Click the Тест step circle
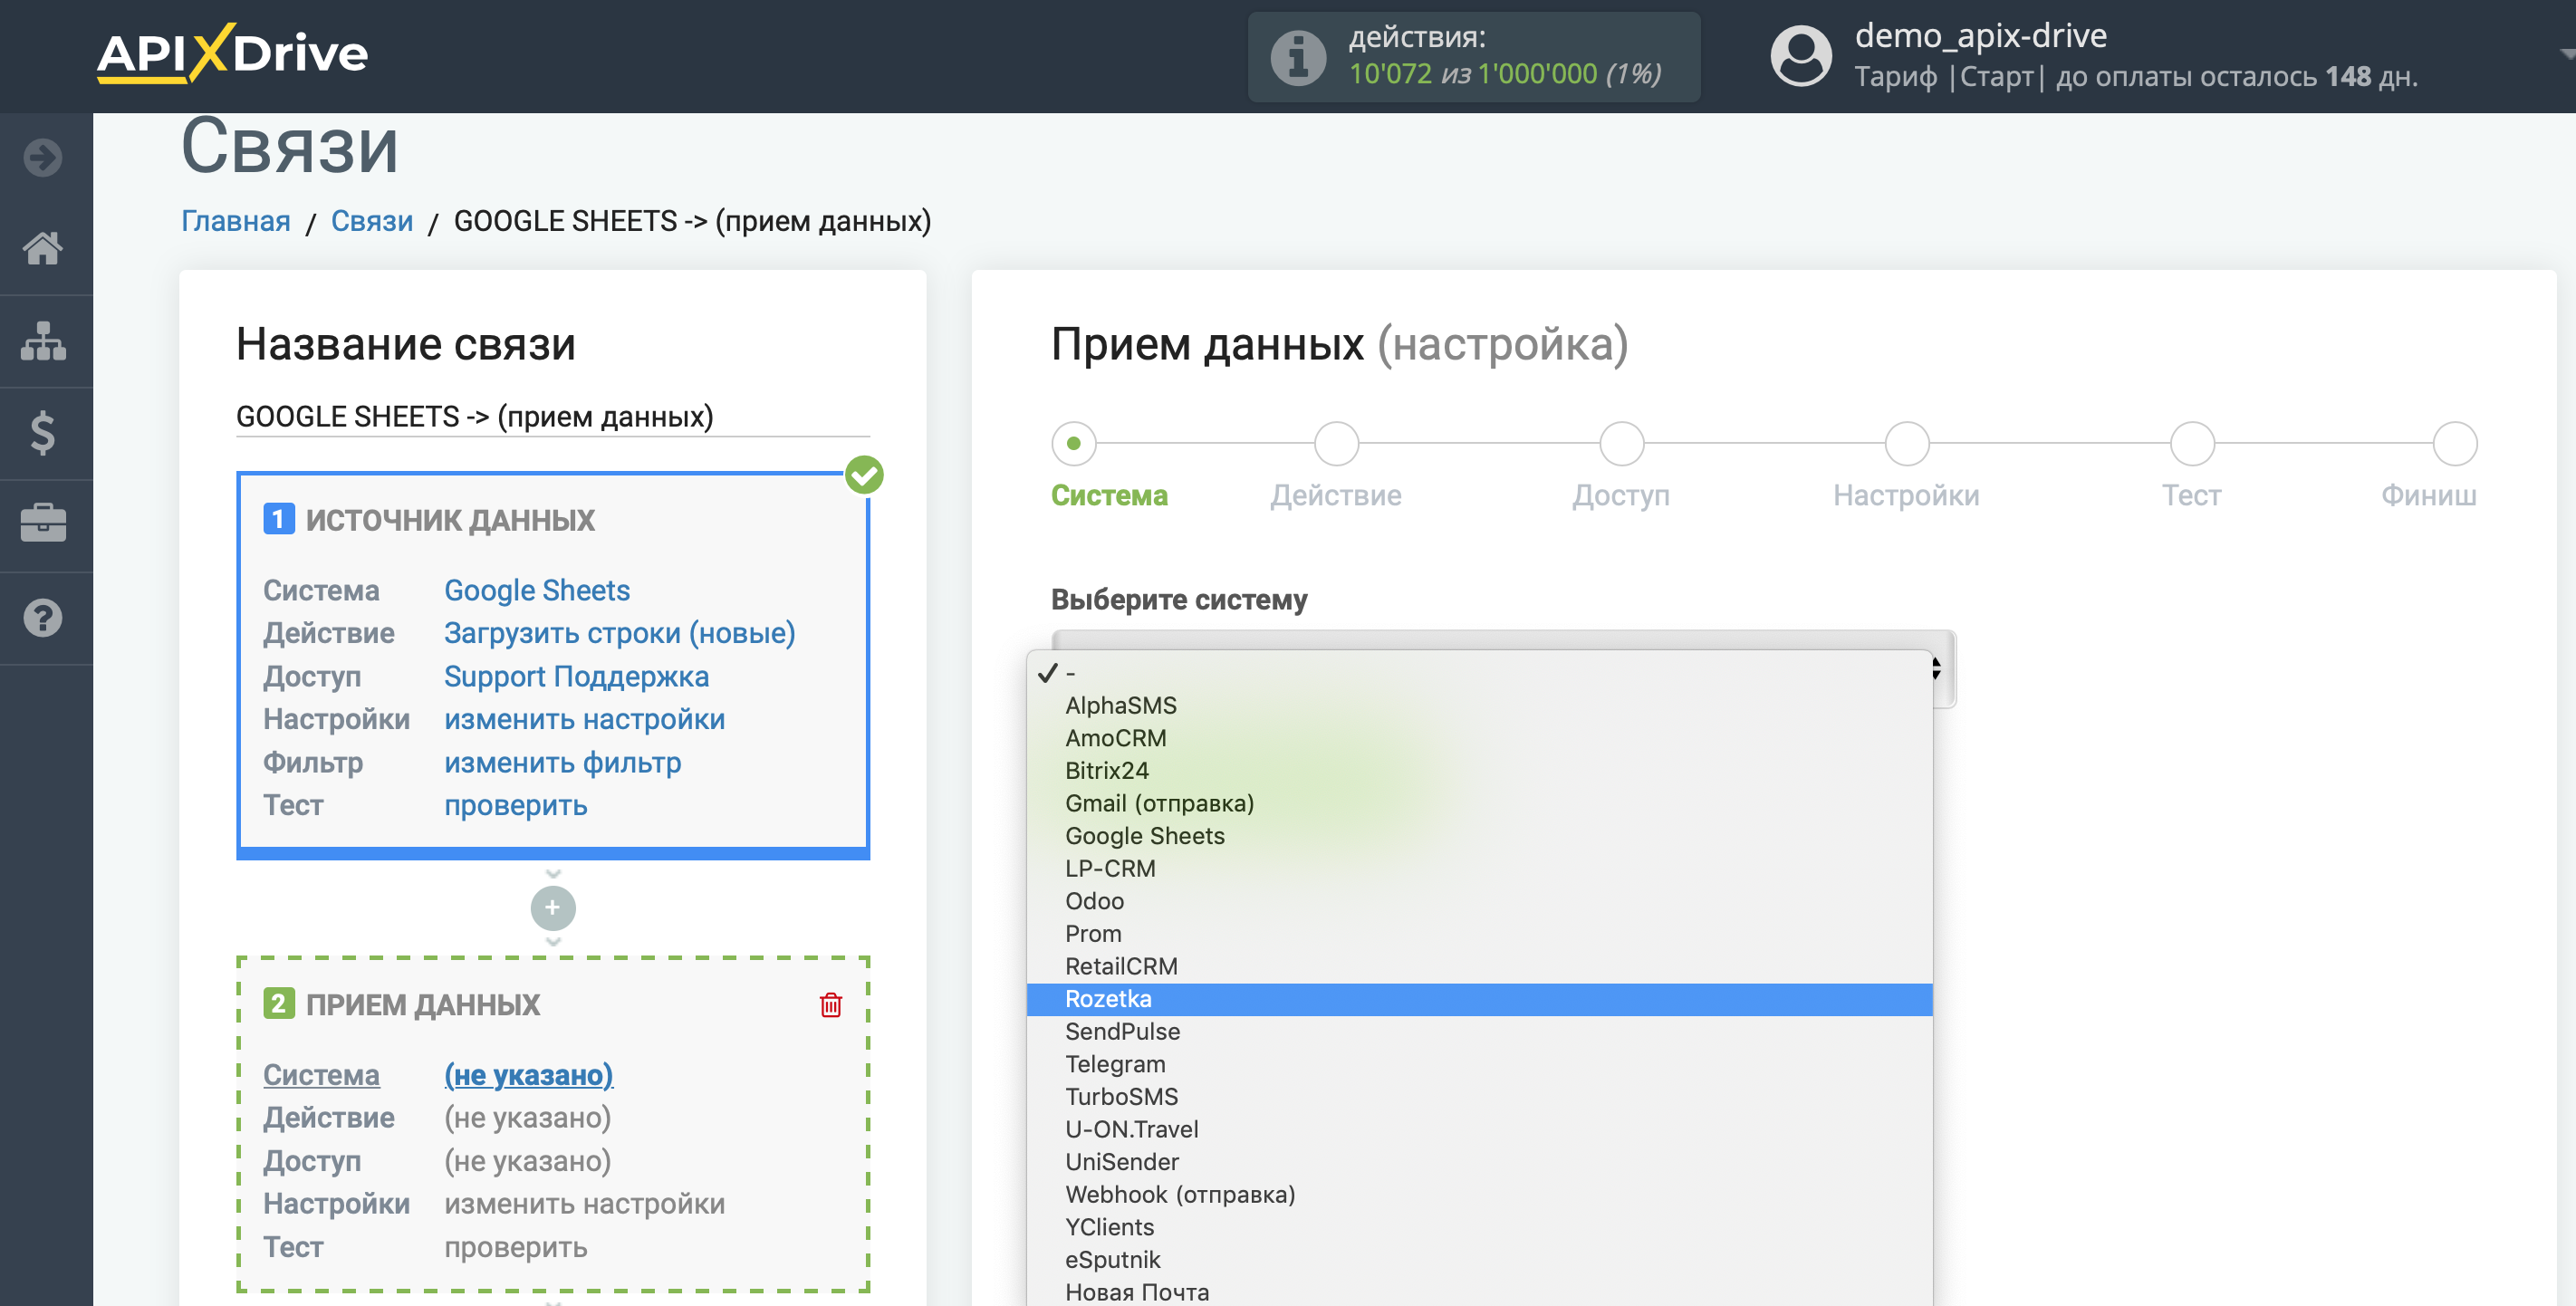The height and width of the screenshot is (1306, 2576). pyautogui.click(x=2192, y=443)
